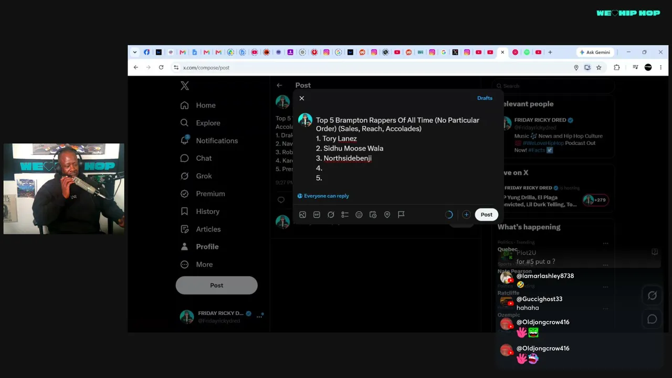The height and width of the screenshot is (378, 672).
Task: Open Articles in the sidebar
Action: pos(201,229)
